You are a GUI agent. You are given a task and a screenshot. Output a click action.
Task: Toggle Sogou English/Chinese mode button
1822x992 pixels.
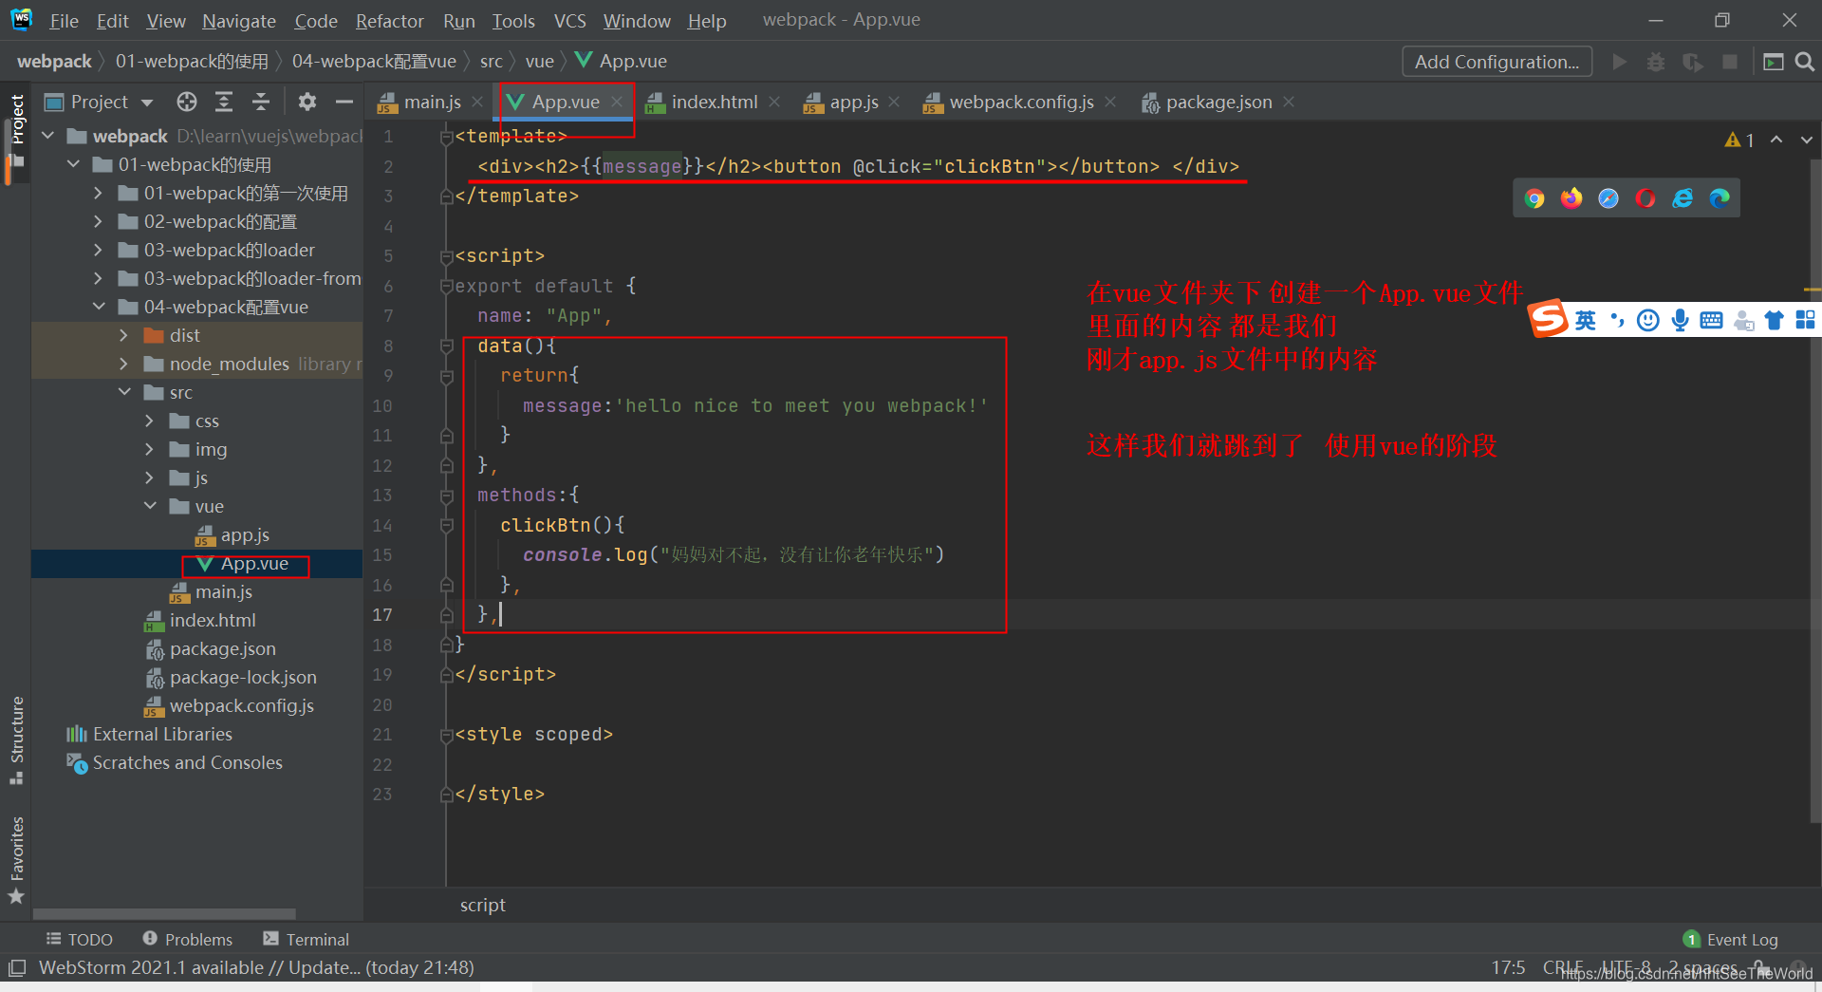pos(1585,320)
